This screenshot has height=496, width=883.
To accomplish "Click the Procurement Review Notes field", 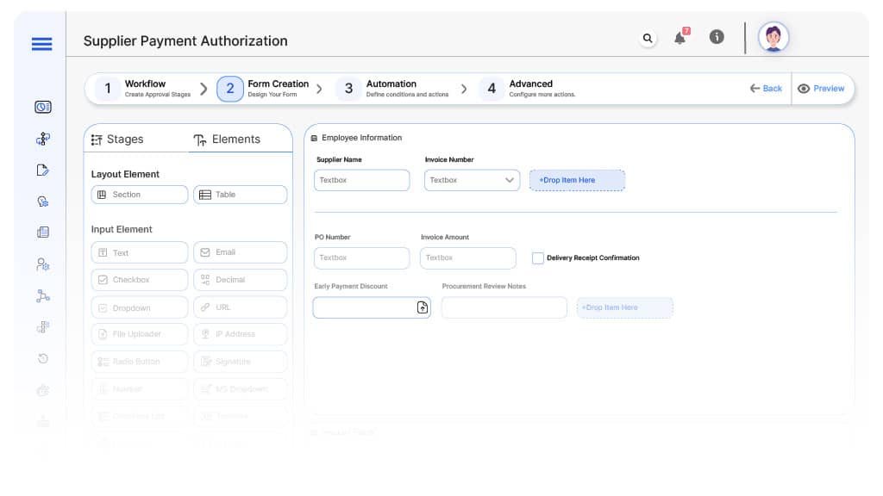I will pyautogui.click(x=504, y=307).
